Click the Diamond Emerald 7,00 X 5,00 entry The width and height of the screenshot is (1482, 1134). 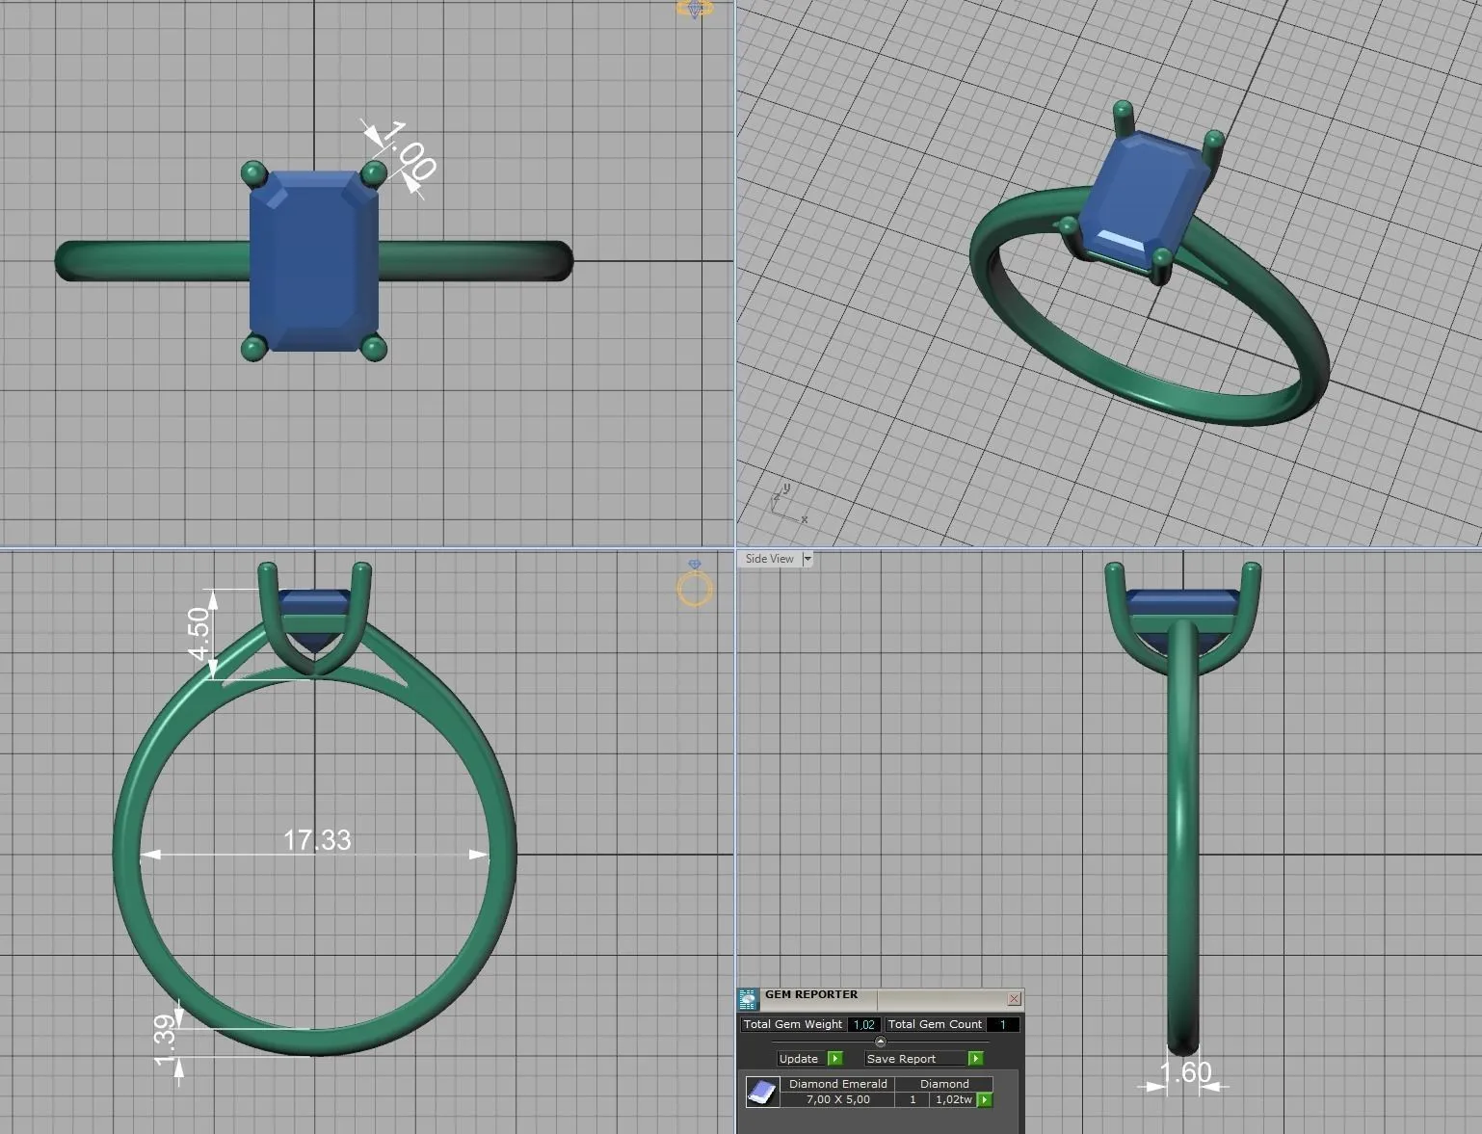click(837, 1092)
